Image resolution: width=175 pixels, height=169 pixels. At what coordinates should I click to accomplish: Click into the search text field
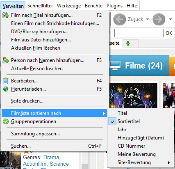click(139, 33)
